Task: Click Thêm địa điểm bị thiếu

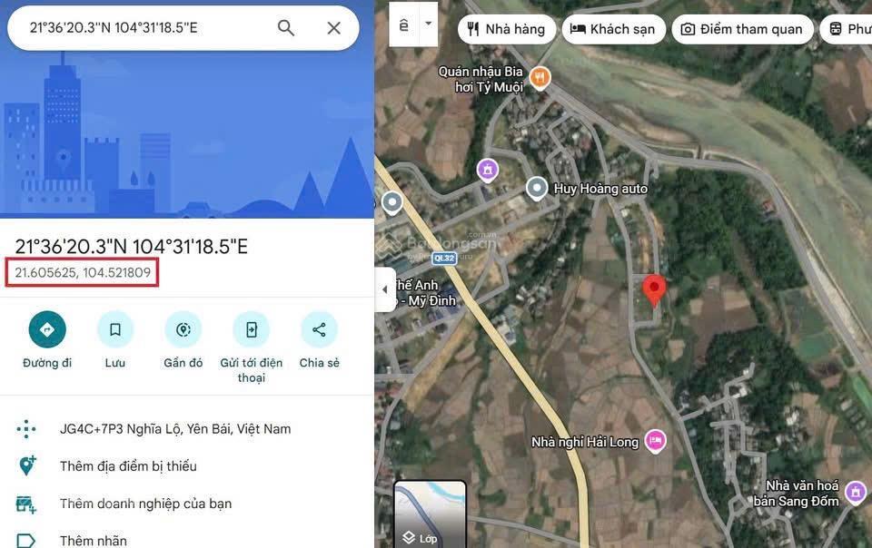Action: click(x=128, y=465)
